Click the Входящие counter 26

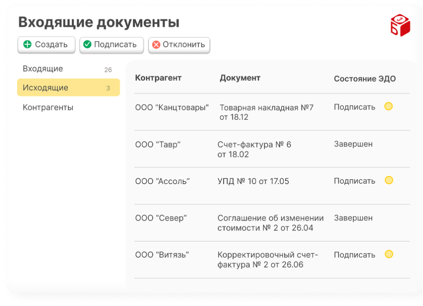(x=108, y=70)
